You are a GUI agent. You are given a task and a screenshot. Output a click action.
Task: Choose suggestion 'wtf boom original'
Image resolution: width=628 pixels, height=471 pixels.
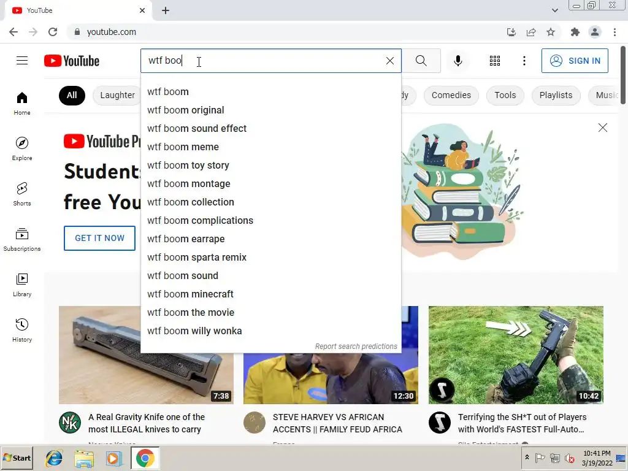(270, 110)
